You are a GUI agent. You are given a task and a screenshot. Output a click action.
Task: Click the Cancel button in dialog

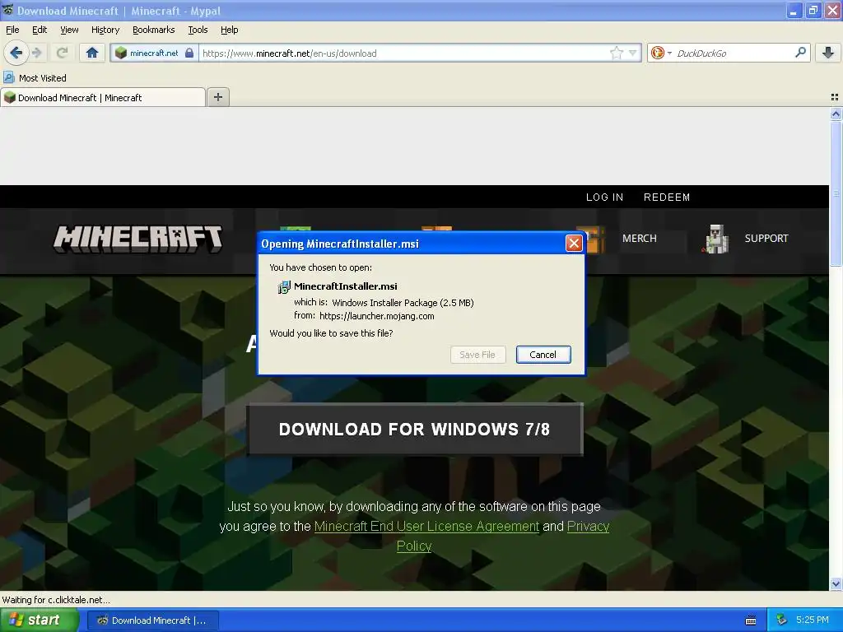tap(543, 354)
